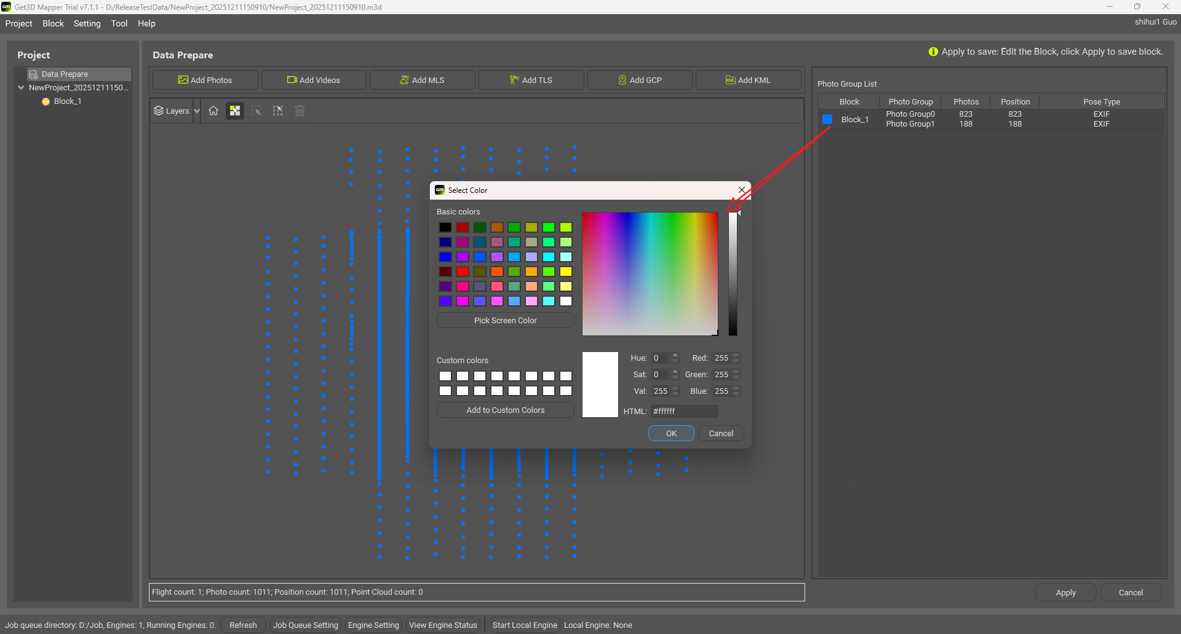
Task: Increase the Hue value with up arrow
Action: pyautogui.click(x=675, y=355)
